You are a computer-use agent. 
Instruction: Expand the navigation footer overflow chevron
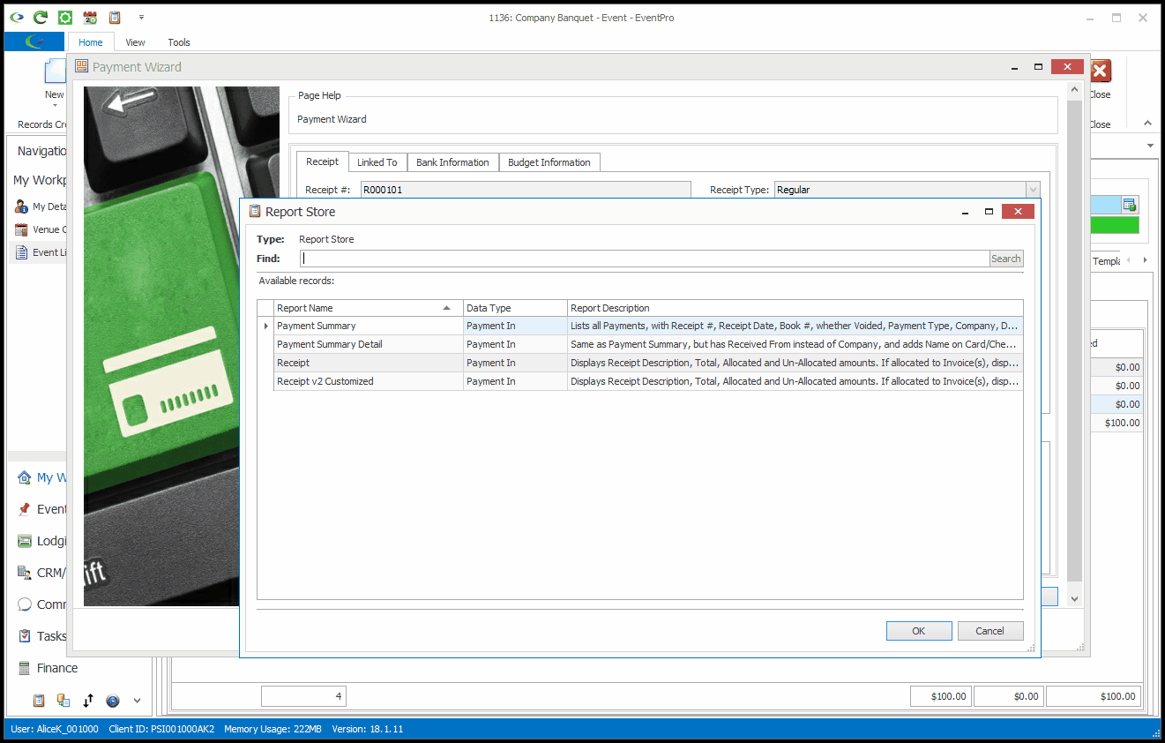click(x=137, y=701)
